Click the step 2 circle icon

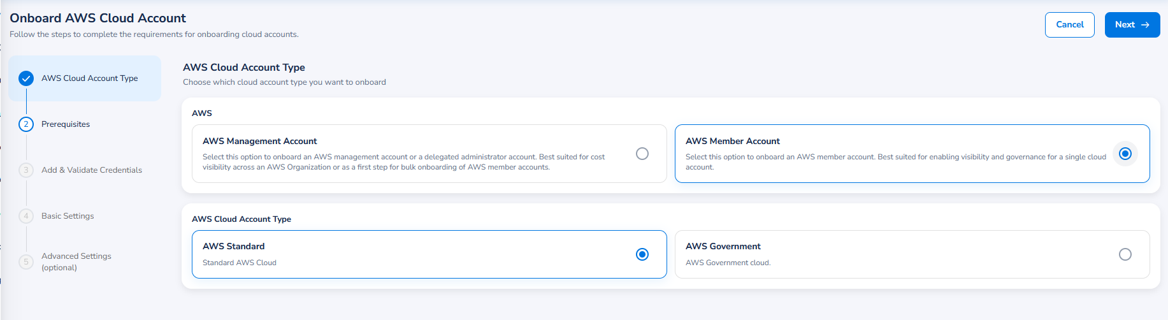pos(26,124)
